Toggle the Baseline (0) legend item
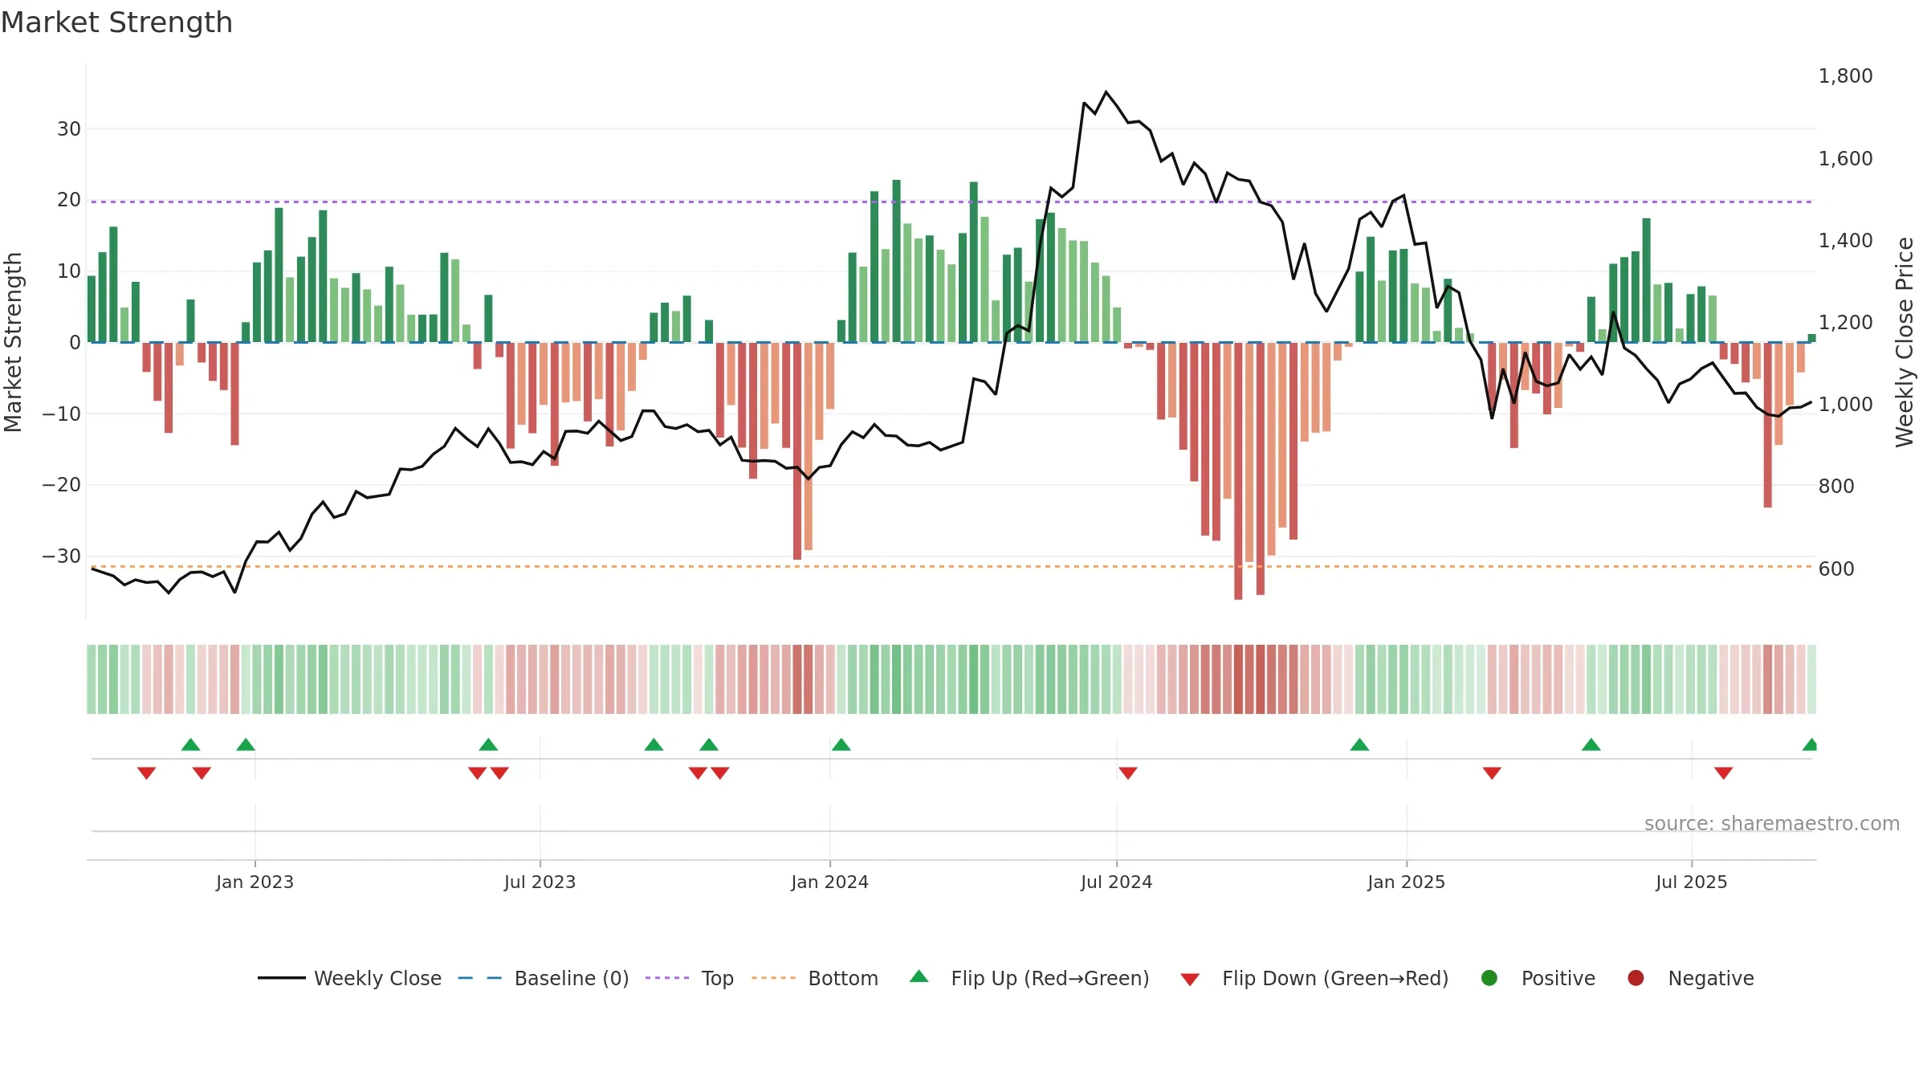The width and height of the screenshot is (1927, 1084). click(x=544, y=978)
